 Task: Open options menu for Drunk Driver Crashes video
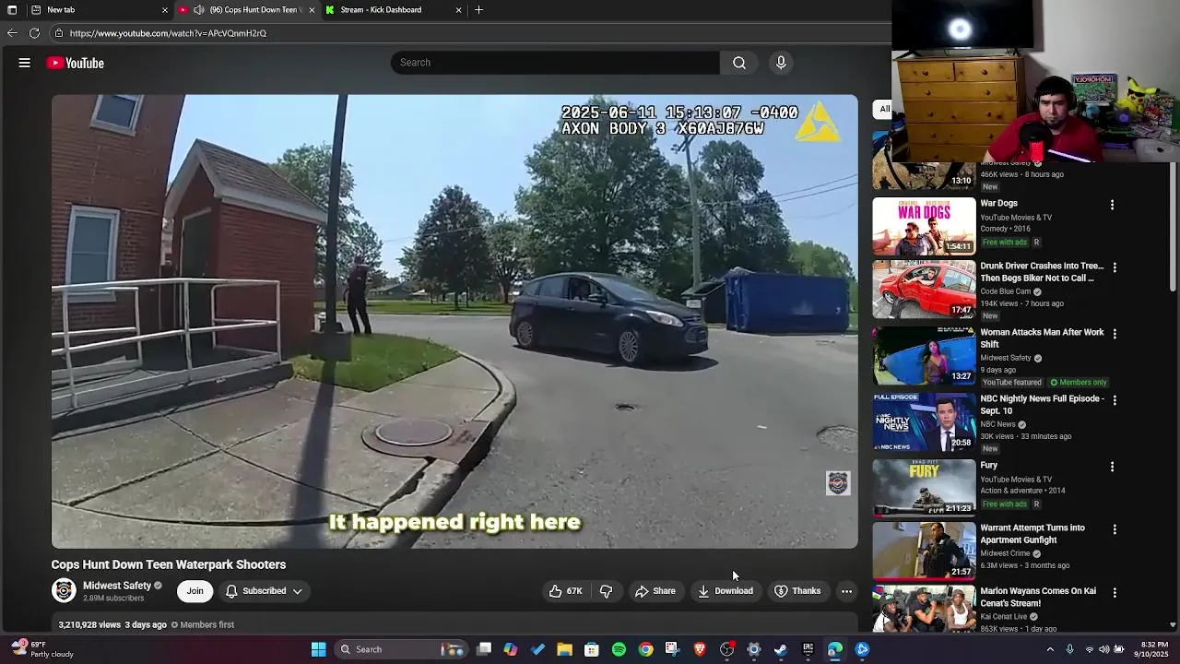tap(1115, 267)
